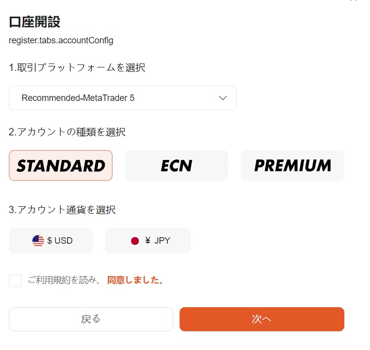
Task: Proceed with the orange 次へ button
Action: [x=261, y=319]
